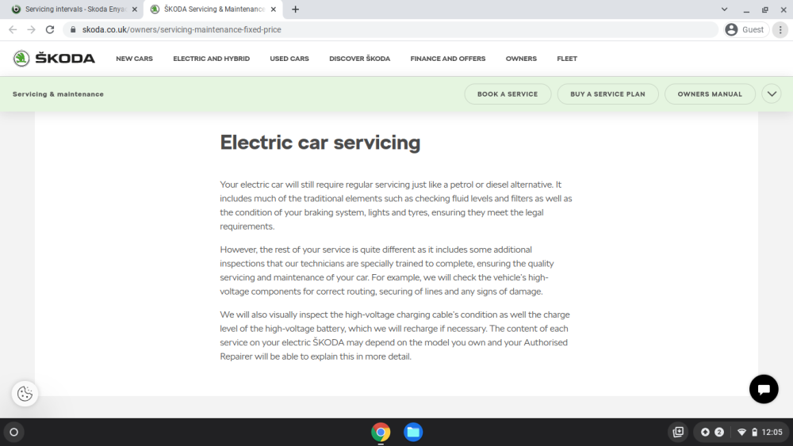
Task: Click the Electric car servicing heading
Action: [320, 143]
